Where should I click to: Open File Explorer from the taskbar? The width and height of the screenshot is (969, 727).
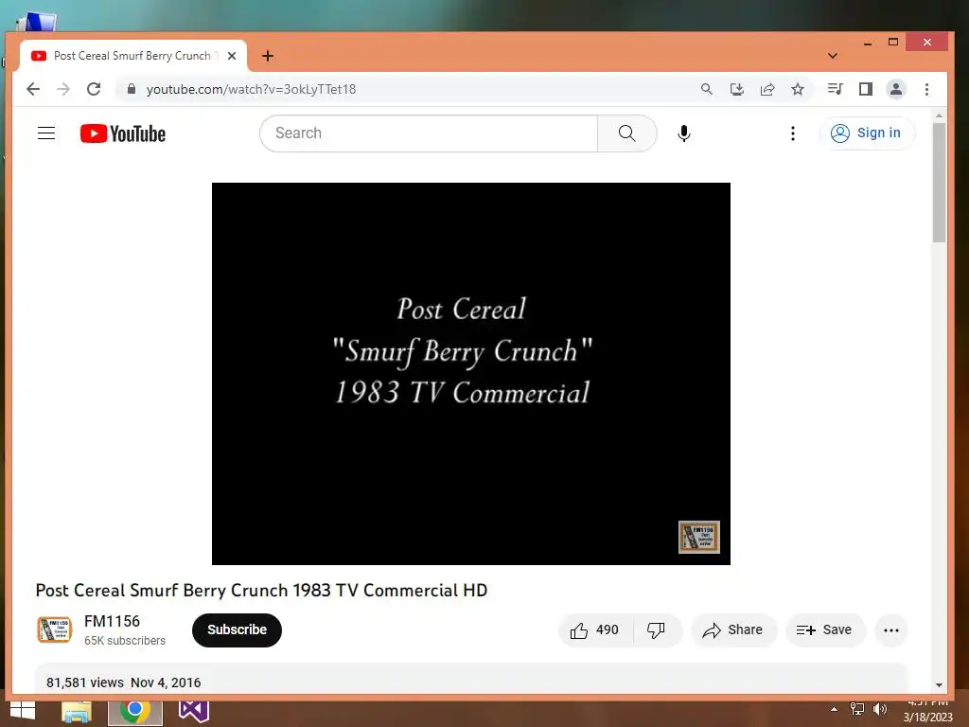(x=77, y=712)
